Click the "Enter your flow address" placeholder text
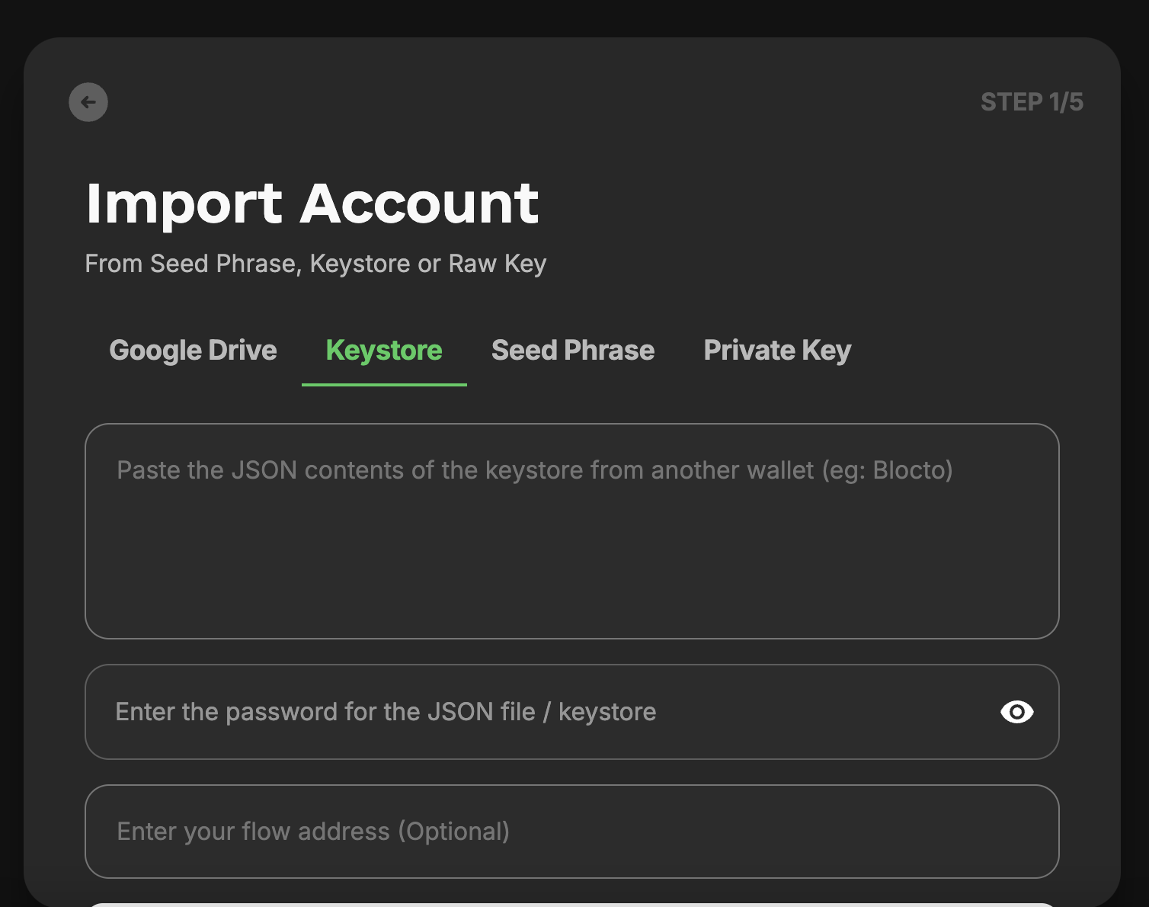This screenshot has height=907, width=1149. (x=313, y=832)
